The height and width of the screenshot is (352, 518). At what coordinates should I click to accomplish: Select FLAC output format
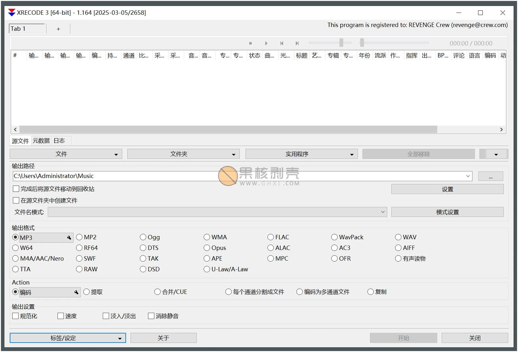click(x=278, y=237)
